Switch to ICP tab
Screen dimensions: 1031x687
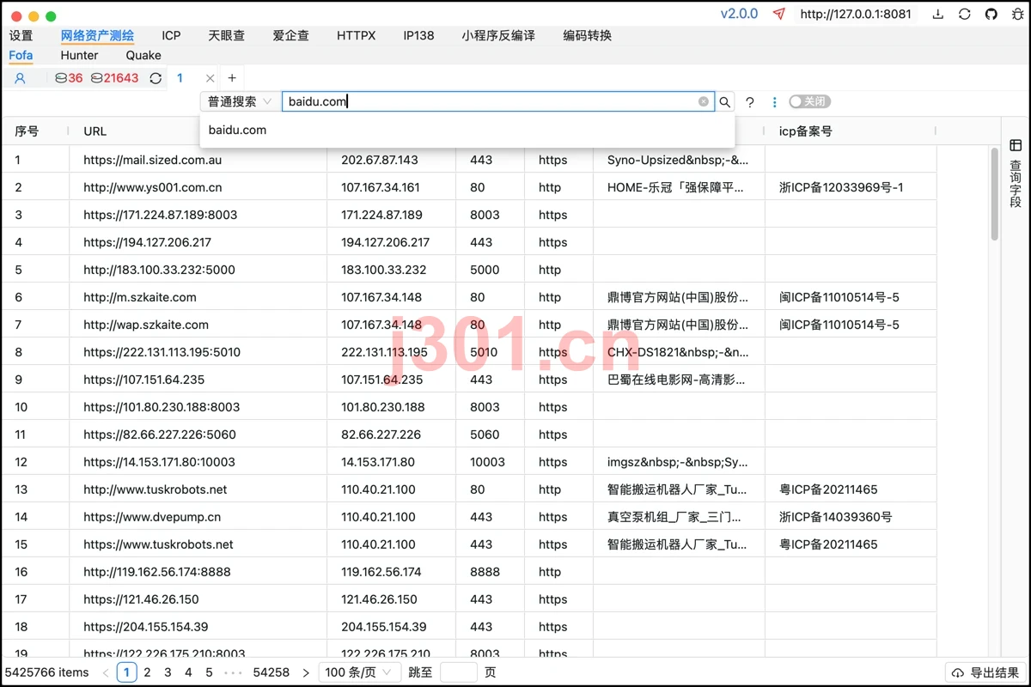tap(171, 35)
